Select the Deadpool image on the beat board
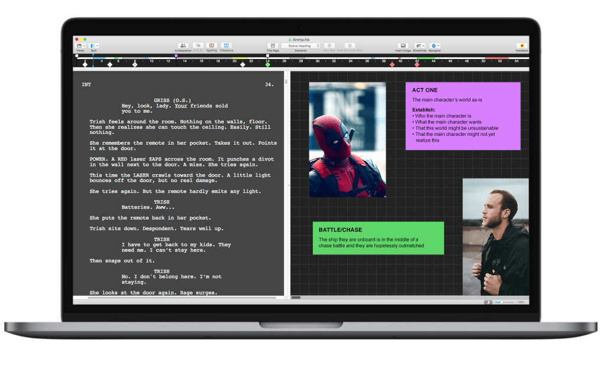 pos(347,139)
